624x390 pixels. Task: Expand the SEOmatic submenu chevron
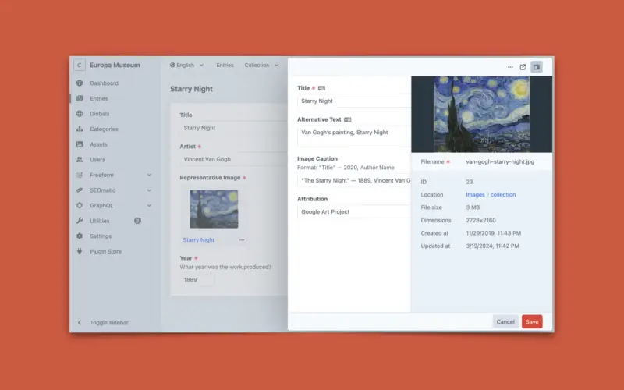(x=149, y=190)
